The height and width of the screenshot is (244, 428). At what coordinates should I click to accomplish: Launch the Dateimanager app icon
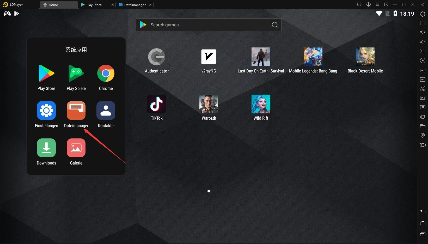coord(76,111)
